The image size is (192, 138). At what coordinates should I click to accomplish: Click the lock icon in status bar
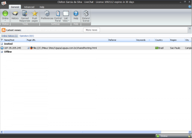tap(189, 136)
